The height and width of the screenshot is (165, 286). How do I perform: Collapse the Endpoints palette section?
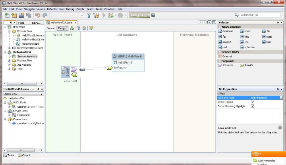click(219, 61)
